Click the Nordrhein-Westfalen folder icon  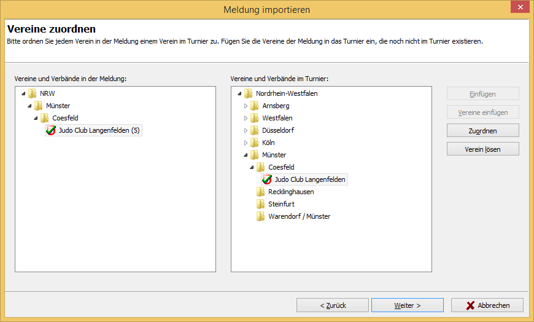click(x=248, y=93)
